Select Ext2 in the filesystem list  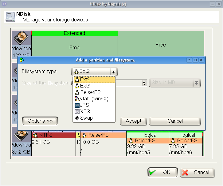pos(94,80)
